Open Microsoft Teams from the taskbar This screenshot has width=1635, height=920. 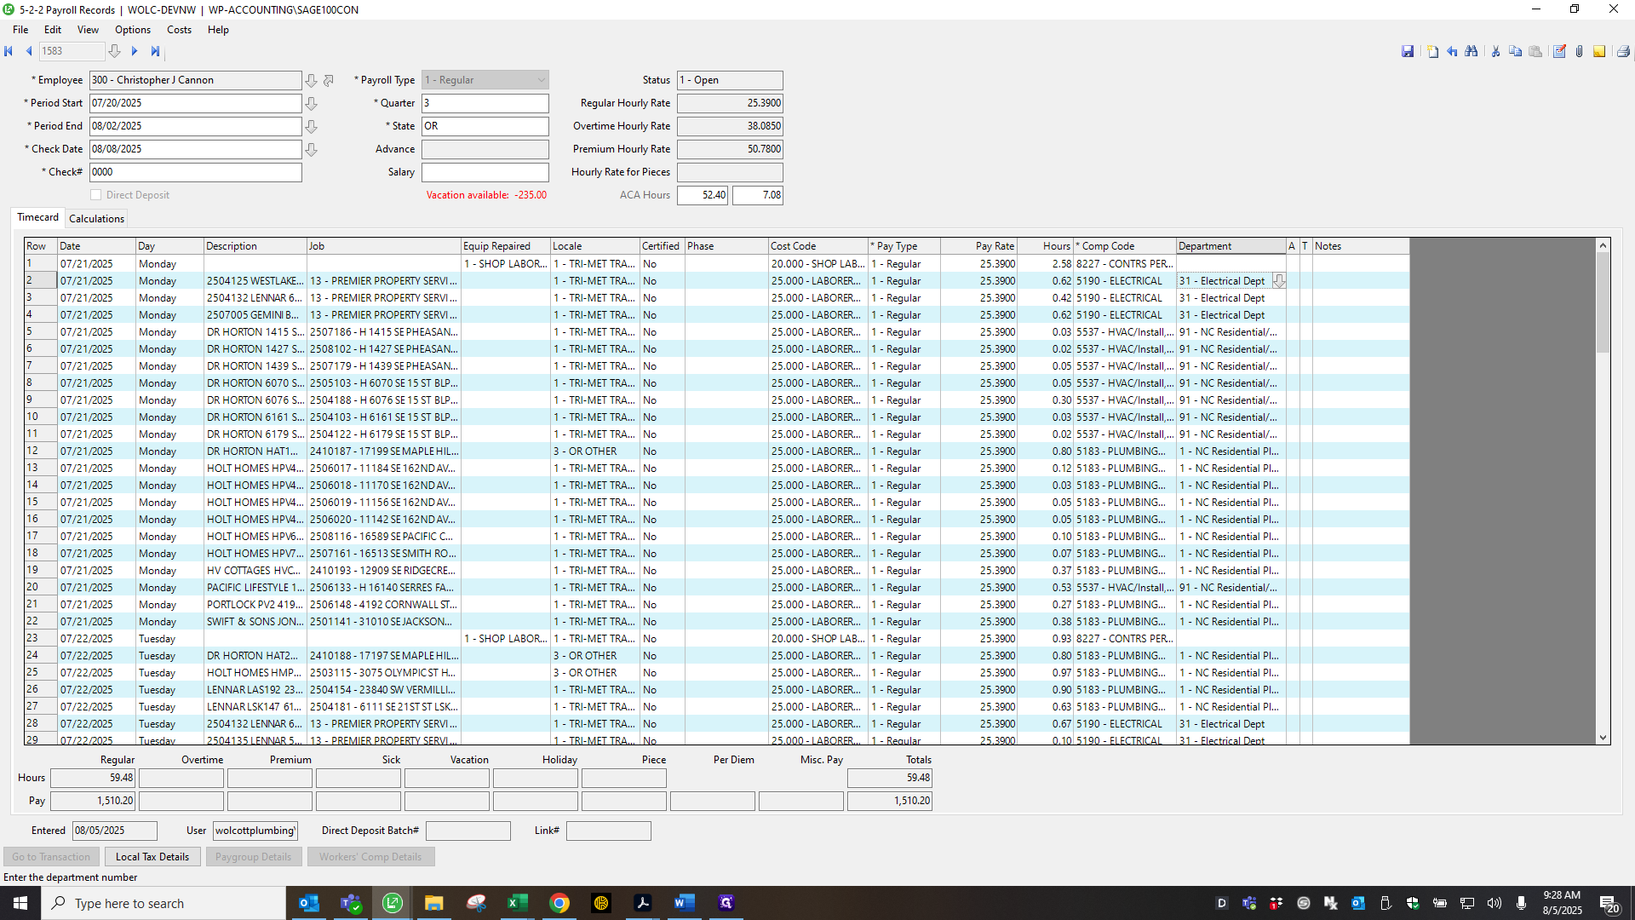point(351,903)
